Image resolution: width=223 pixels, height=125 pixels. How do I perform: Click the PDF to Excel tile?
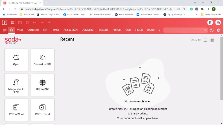pos(43,110)
